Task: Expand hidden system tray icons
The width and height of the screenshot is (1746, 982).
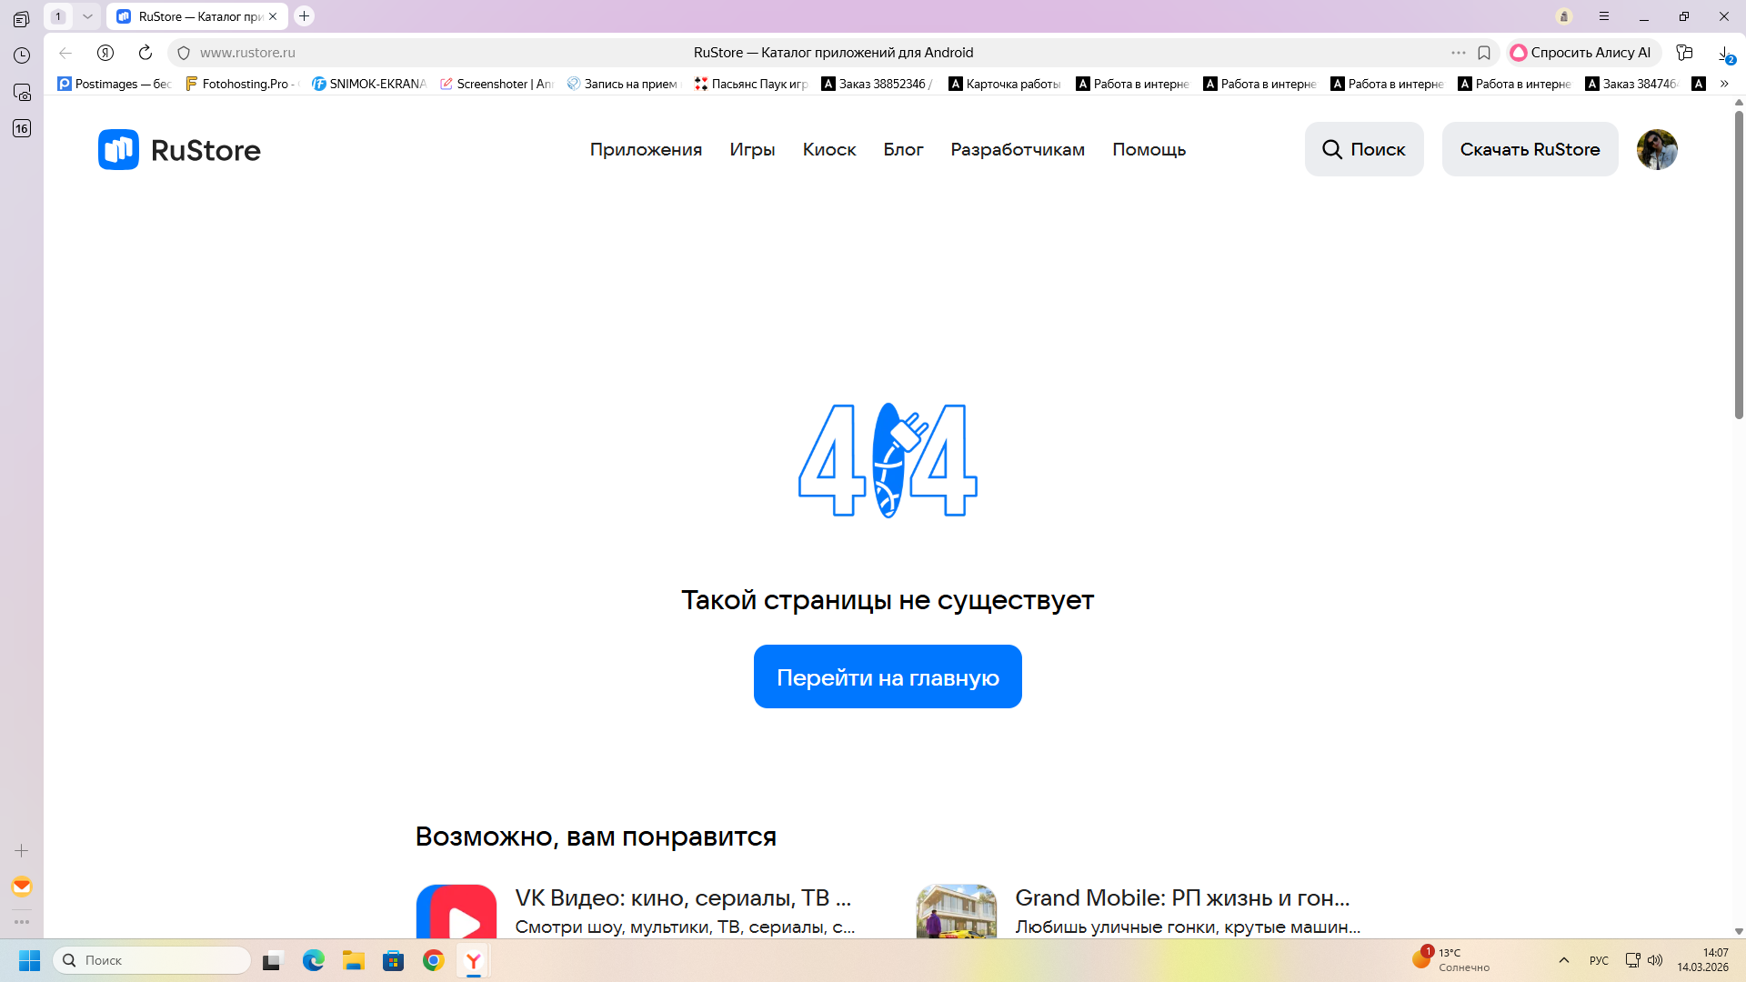Action: (x=1564, y=960)
